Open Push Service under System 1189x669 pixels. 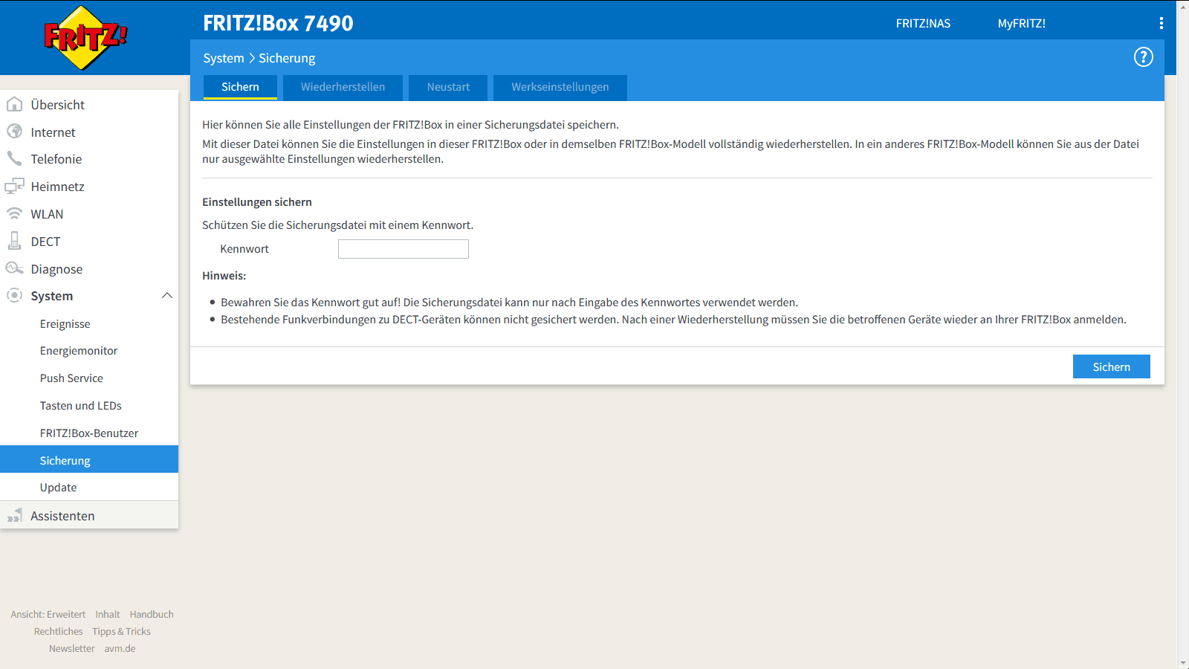[89, 378]
